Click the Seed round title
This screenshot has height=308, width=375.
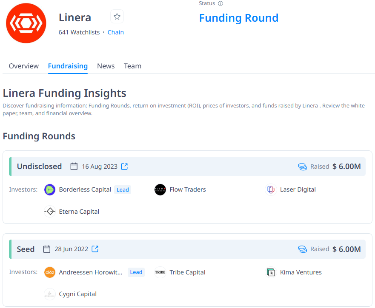point(26,249)
